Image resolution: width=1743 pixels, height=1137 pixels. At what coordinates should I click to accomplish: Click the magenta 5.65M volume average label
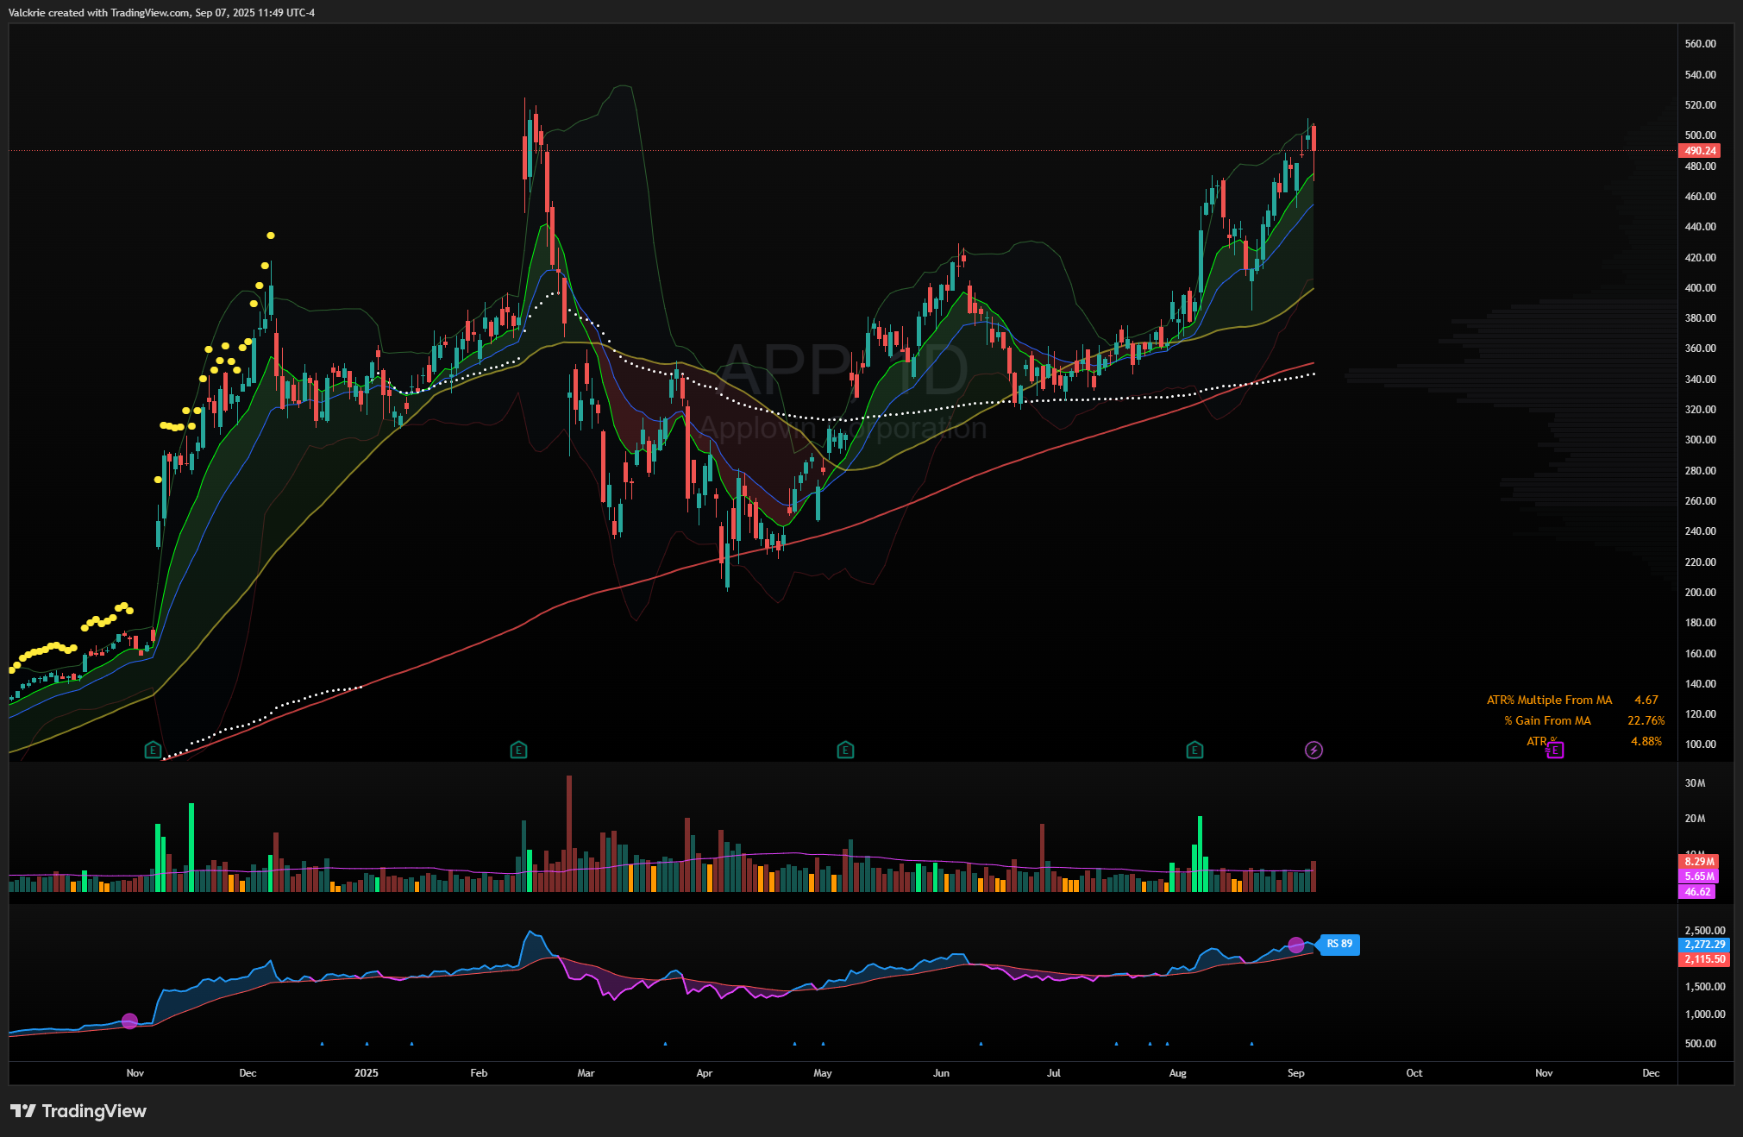(1699, 876)
